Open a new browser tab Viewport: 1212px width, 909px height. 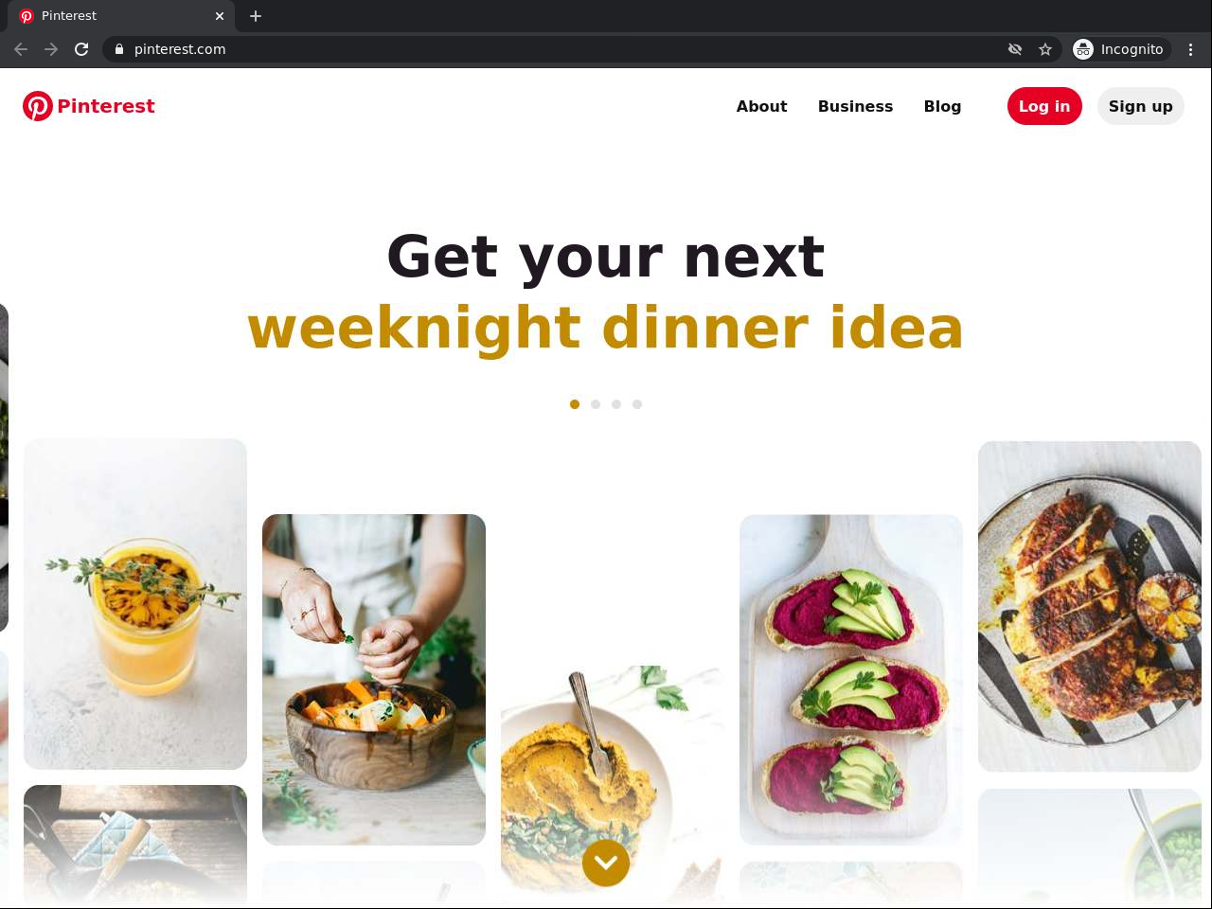256,16
